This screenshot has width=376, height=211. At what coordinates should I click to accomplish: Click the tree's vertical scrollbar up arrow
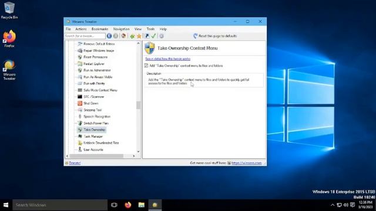pyautogui.click(x=138, y=43)
